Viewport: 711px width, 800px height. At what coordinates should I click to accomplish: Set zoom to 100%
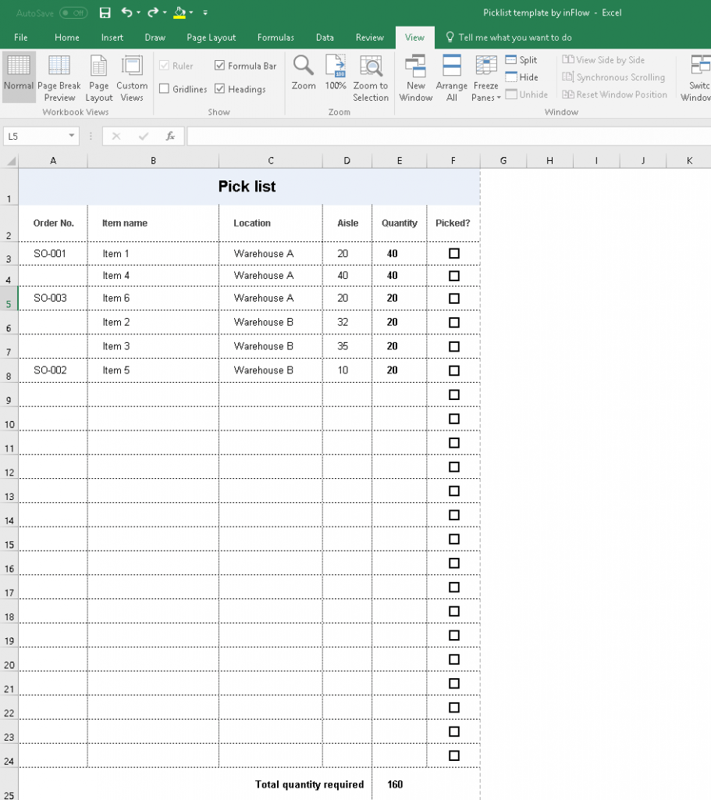[336, 77]
